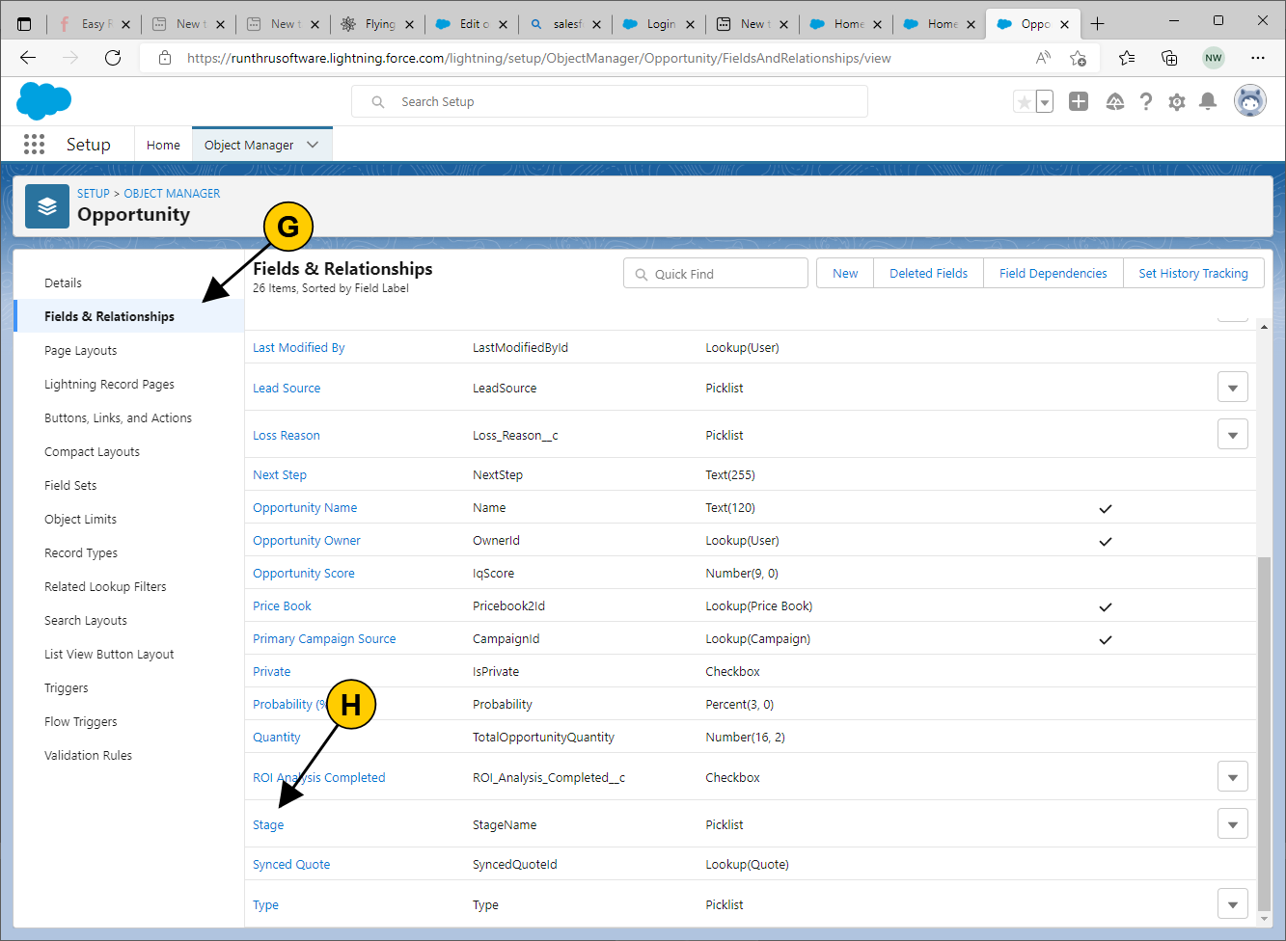Image resolution: width=1286 pixels, height=941 pixels.
Task: Click the user avatar profile icon
Action: coord(1249,101)
